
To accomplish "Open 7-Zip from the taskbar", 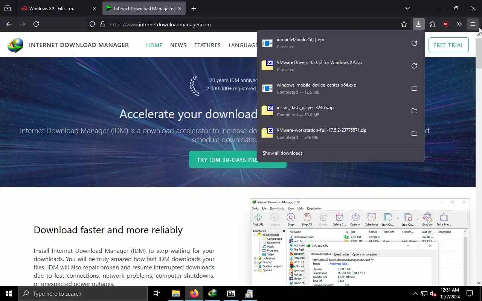I will [x=231, y=293].
